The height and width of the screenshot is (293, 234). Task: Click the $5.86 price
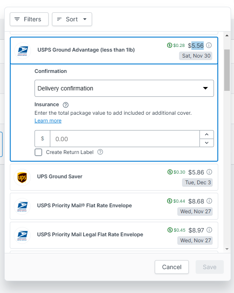tap(196, 172)
